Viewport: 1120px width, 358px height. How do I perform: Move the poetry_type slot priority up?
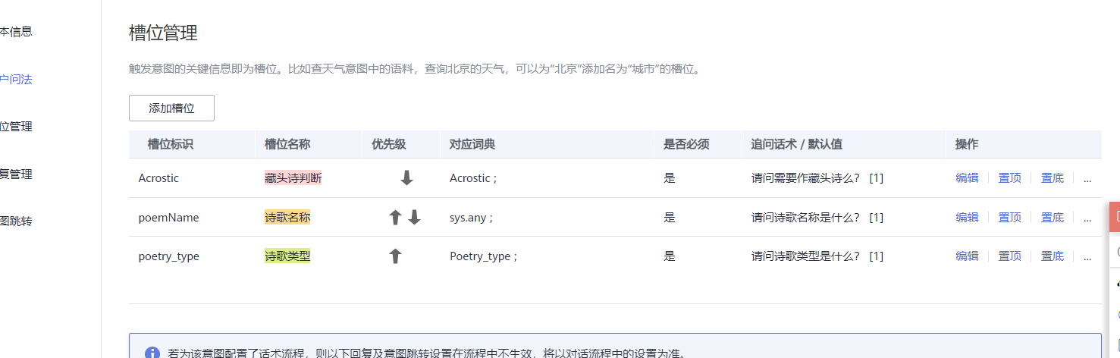click(395, 256)
